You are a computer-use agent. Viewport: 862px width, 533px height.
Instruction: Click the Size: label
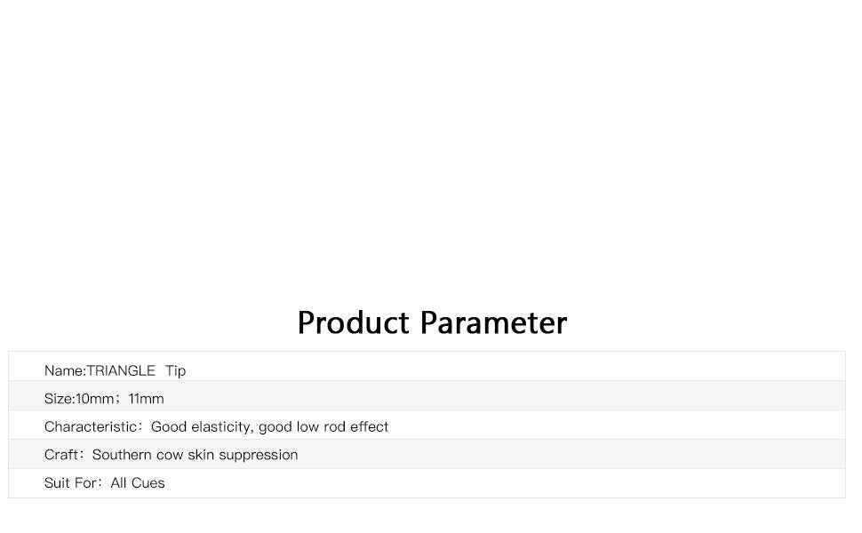(x=59, y=399)
